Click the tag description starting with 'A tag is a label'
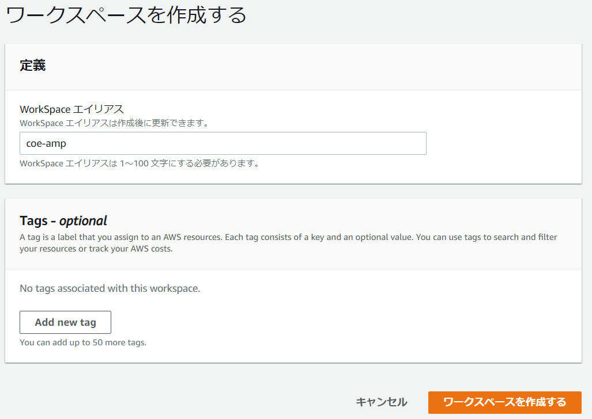 288,237
